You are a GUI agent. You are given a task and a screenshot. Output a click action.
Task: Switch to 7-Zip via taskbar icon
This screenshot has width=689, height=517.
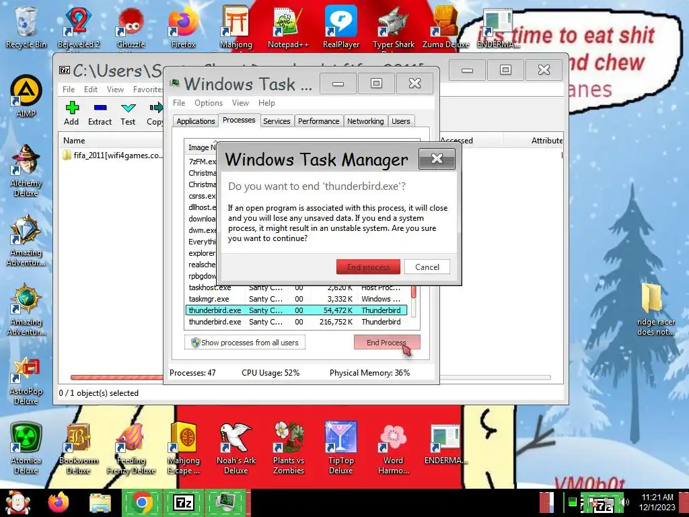[183, 502]
